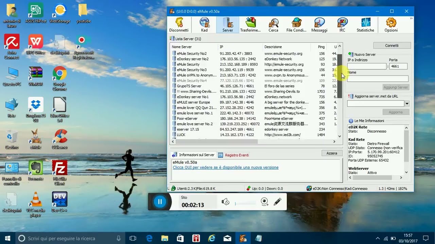Switch to Informazioni sul Server tab
Screen dimensions: 435x244
coord(193,155)
